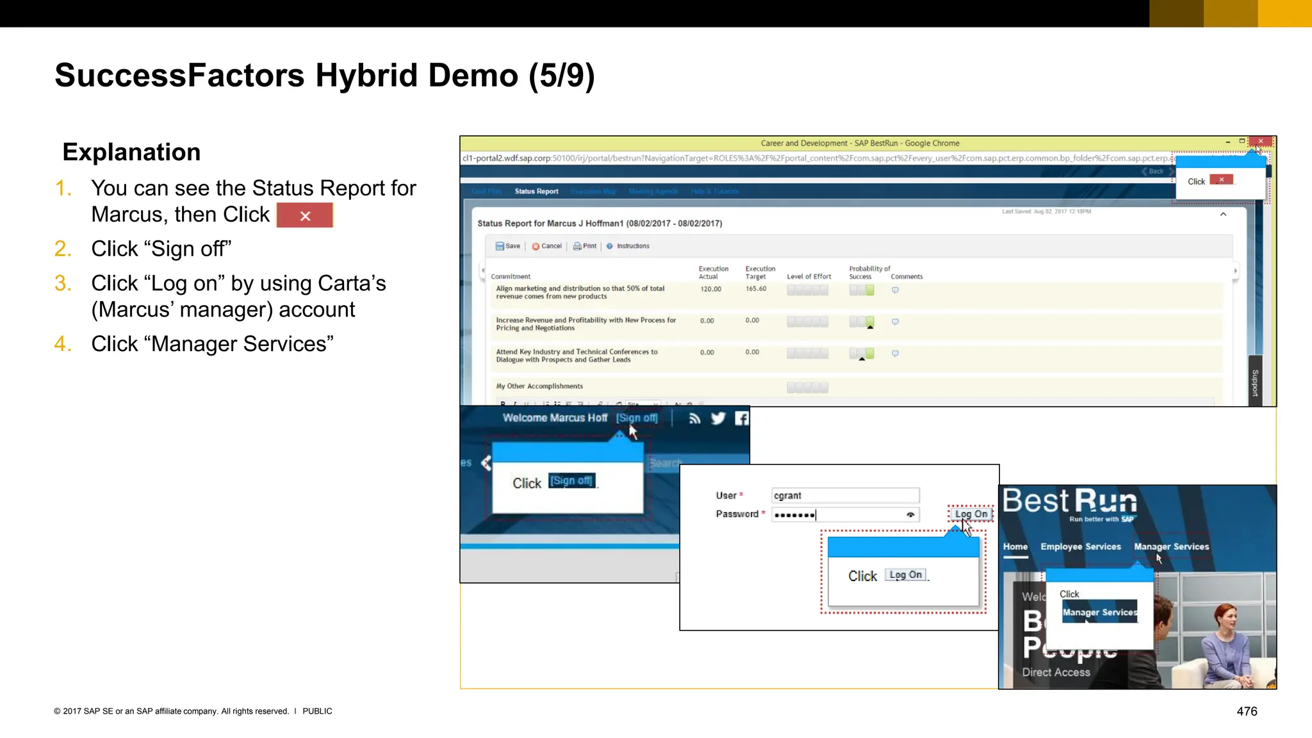
Task: Open Manager Services in BestRun menu
Action: (x=1172, y=547)
